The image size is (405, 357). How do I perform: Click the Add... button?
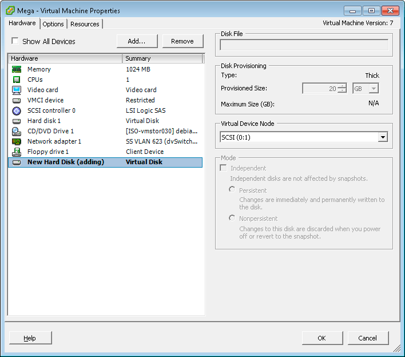136,41
